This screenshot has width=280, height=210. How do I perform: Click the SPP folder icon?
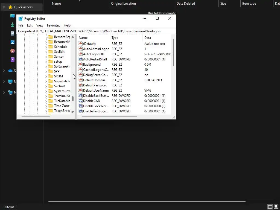click(51, 71)
